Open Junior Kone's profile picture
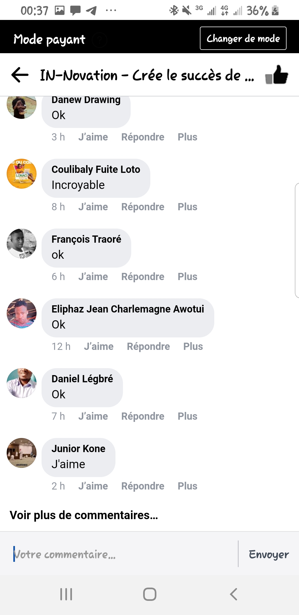 click(x=22, y=453)
